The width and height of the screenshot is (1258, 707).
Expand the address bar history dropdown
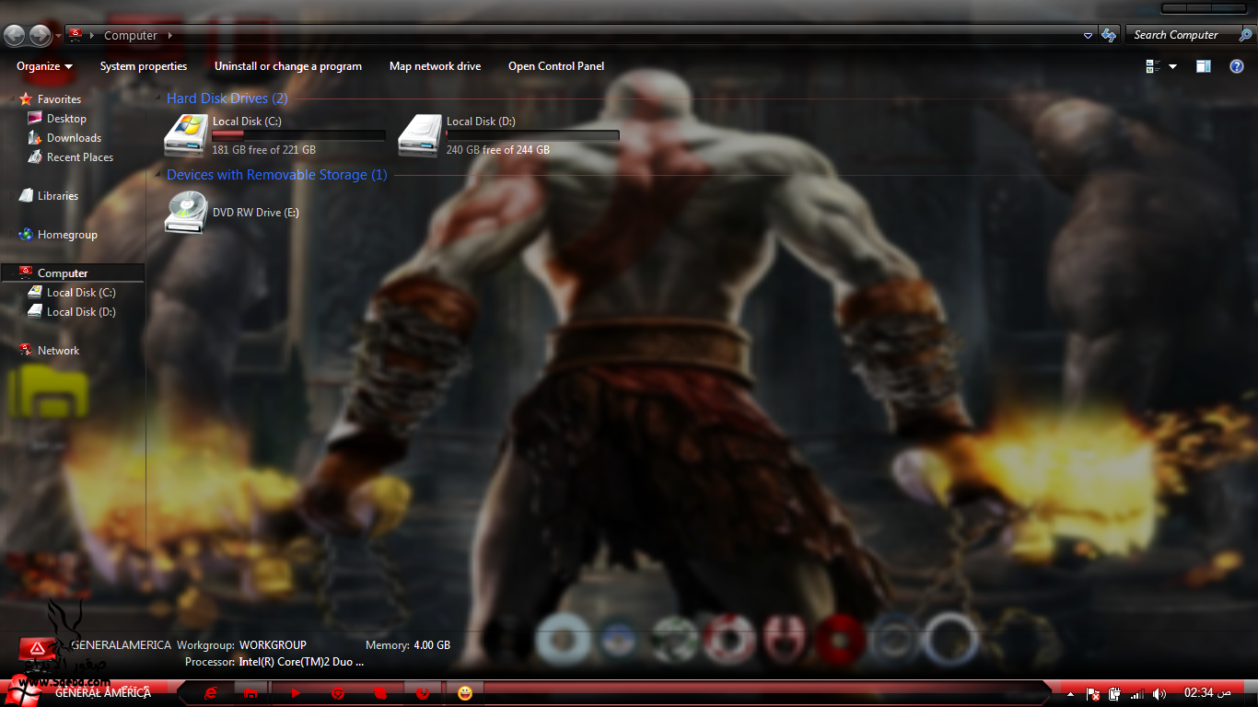[1089, 35]
